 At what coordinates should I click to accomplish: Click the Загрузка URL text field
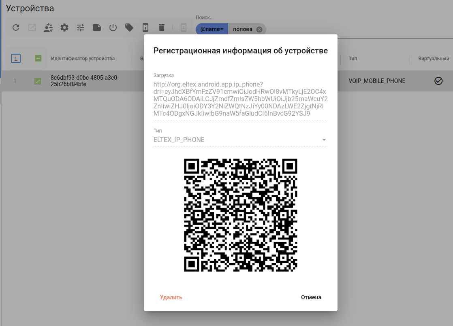tap(240, 99)
